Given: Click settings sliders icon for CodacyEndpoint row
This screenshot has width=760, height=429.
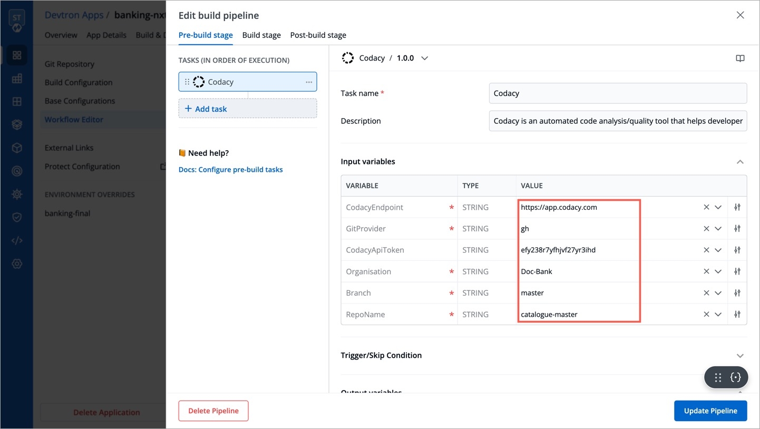Looking at the screenshot, I should click(x=737, y=208).
